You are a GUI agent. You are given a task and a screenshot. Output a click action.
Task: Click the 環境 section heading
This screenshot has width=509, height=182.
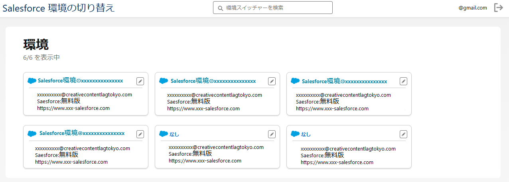point(36,45)
